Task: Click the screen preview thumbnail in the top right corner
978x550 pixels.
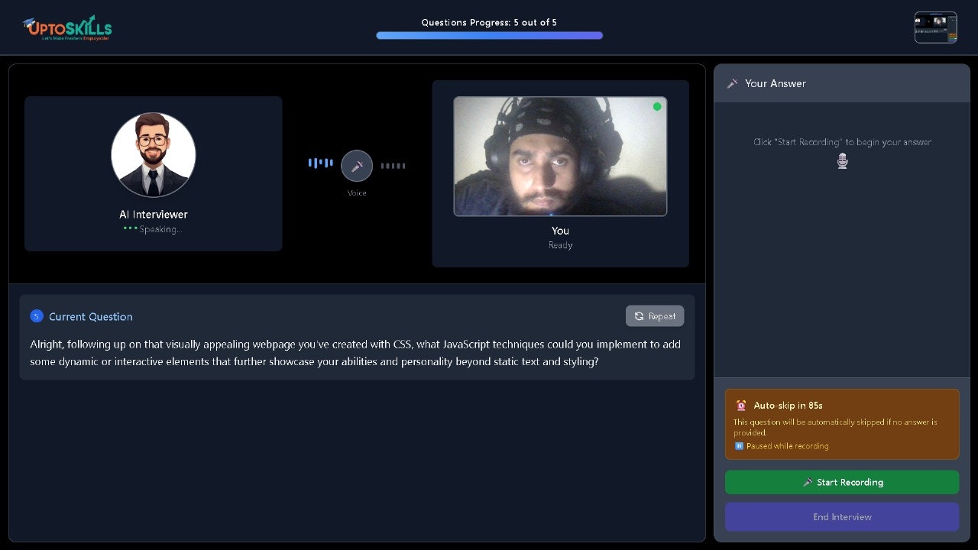Action: 935,27
